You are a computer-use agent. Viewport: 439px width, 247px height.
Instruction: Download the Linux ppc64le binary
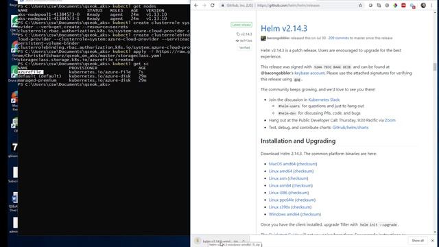(281, 200)
